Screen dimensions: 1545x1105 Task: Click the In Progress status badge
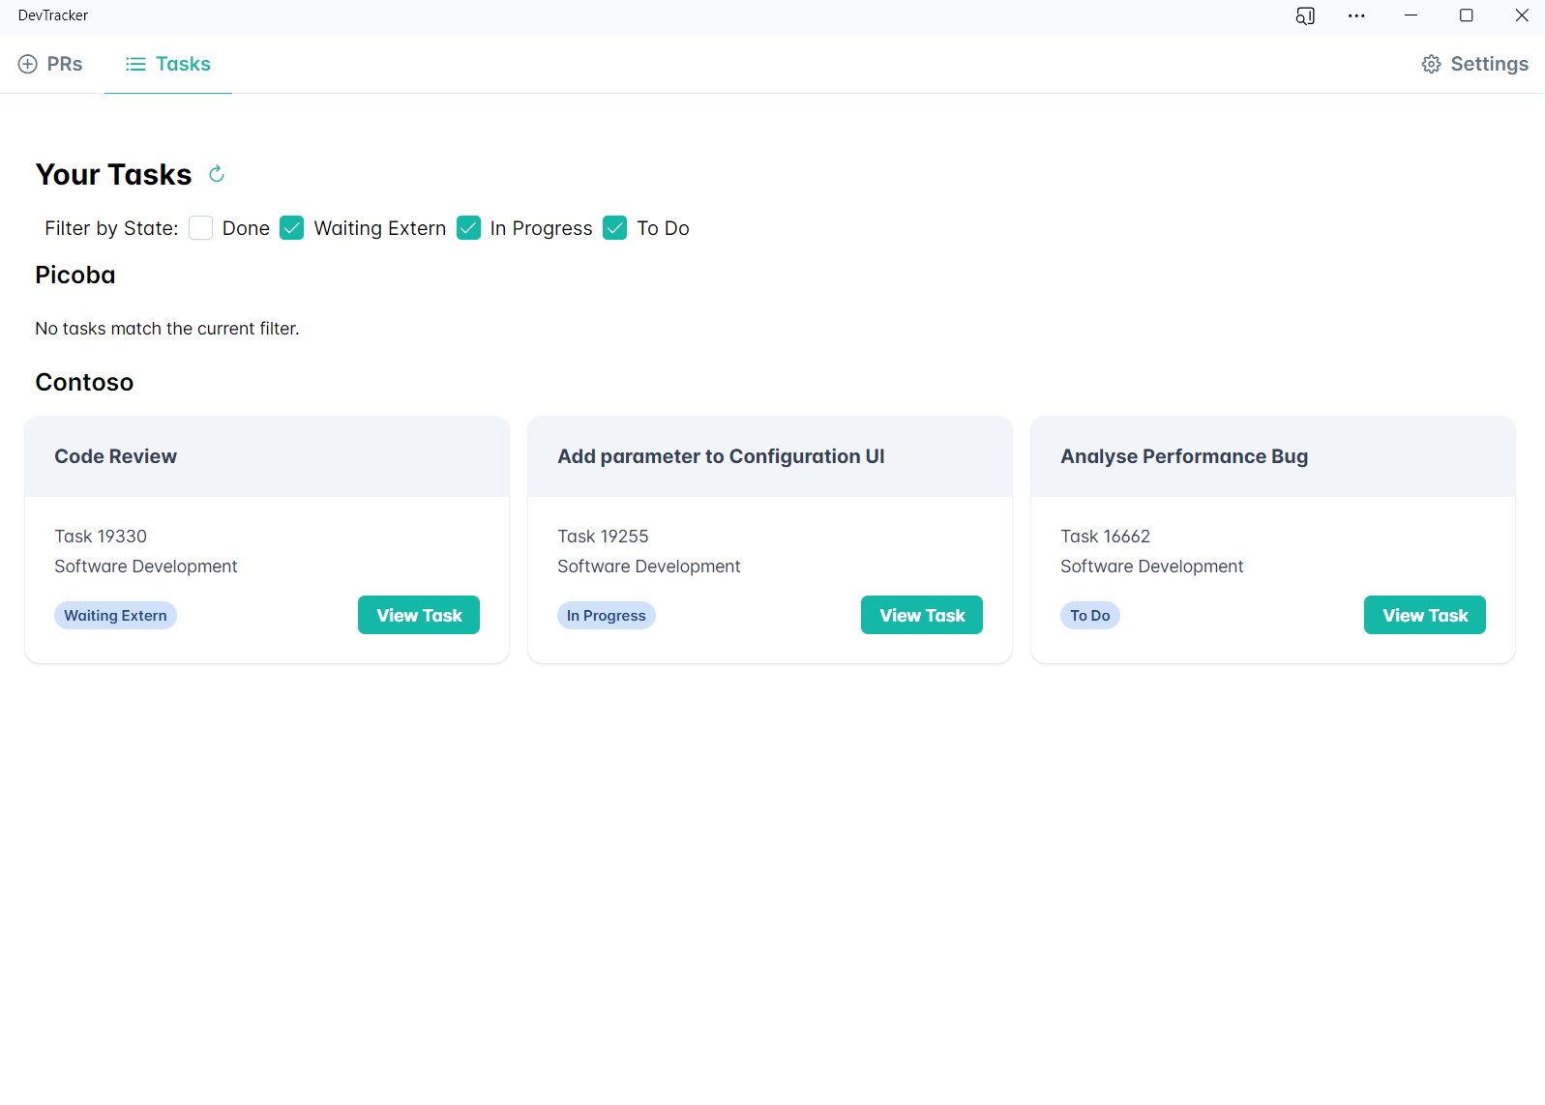pos(606,616)
